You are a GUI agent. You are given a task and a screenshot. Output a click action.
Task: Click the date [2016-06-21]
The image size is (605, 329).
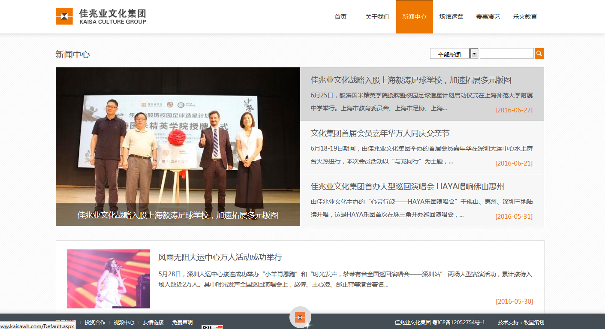pyautogui.click(x=514, y=163)
